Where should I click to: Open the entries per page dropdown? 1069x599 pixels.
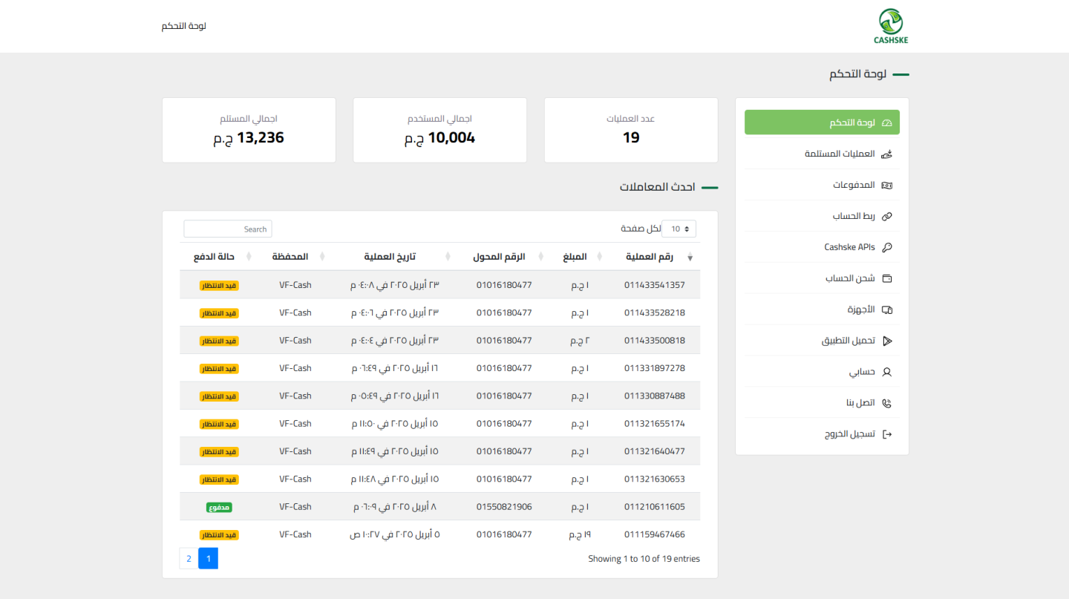[679, 229]
